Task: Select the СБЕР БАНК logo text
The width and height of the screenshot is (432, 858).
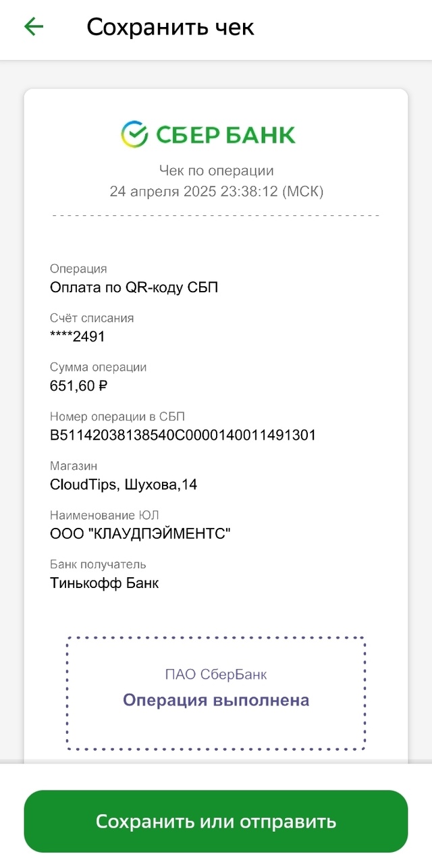Action: pos(226,134)
